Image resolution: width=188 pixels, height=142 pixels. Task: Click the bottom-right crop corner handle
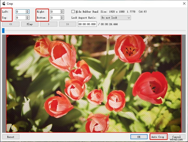[180, 131]
